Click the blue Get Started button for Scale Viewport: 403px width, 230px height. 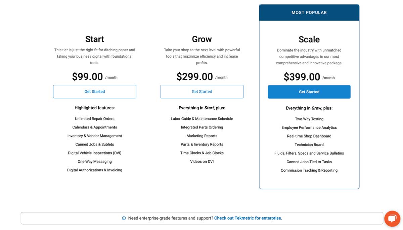pyautogui.click(x=309, y=92)
